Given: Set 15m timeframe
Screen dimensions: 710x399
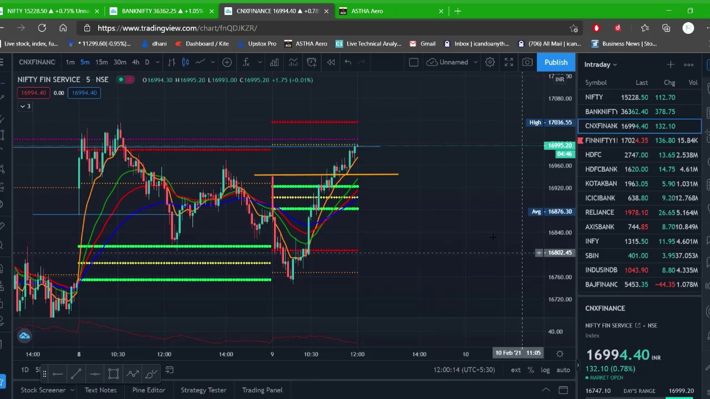Looking at the screenshot, I should point(102,62).
